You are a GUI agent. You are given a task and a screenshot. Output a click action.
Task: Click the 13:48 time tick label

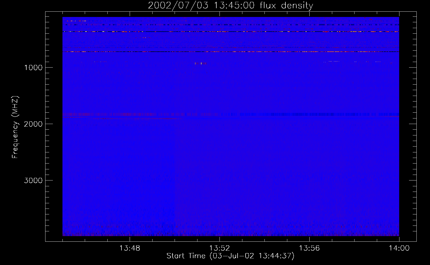tap(130, 248)
